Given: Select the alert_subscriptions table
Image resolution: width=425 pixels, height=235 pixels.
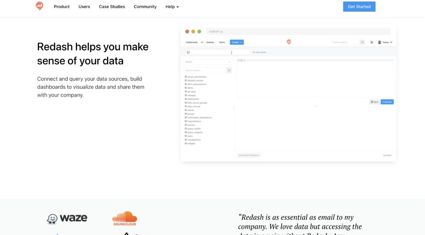Looking at the screenshot, I should click(x=195, y=84).
